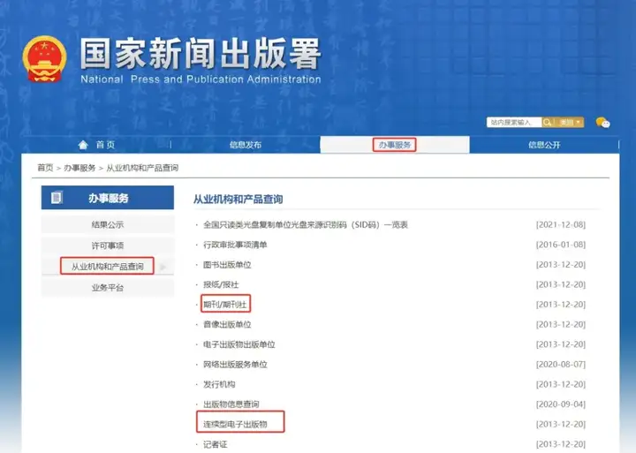Click the national emblem logo
The image size is (636, 453).
(x=45, y=59)
